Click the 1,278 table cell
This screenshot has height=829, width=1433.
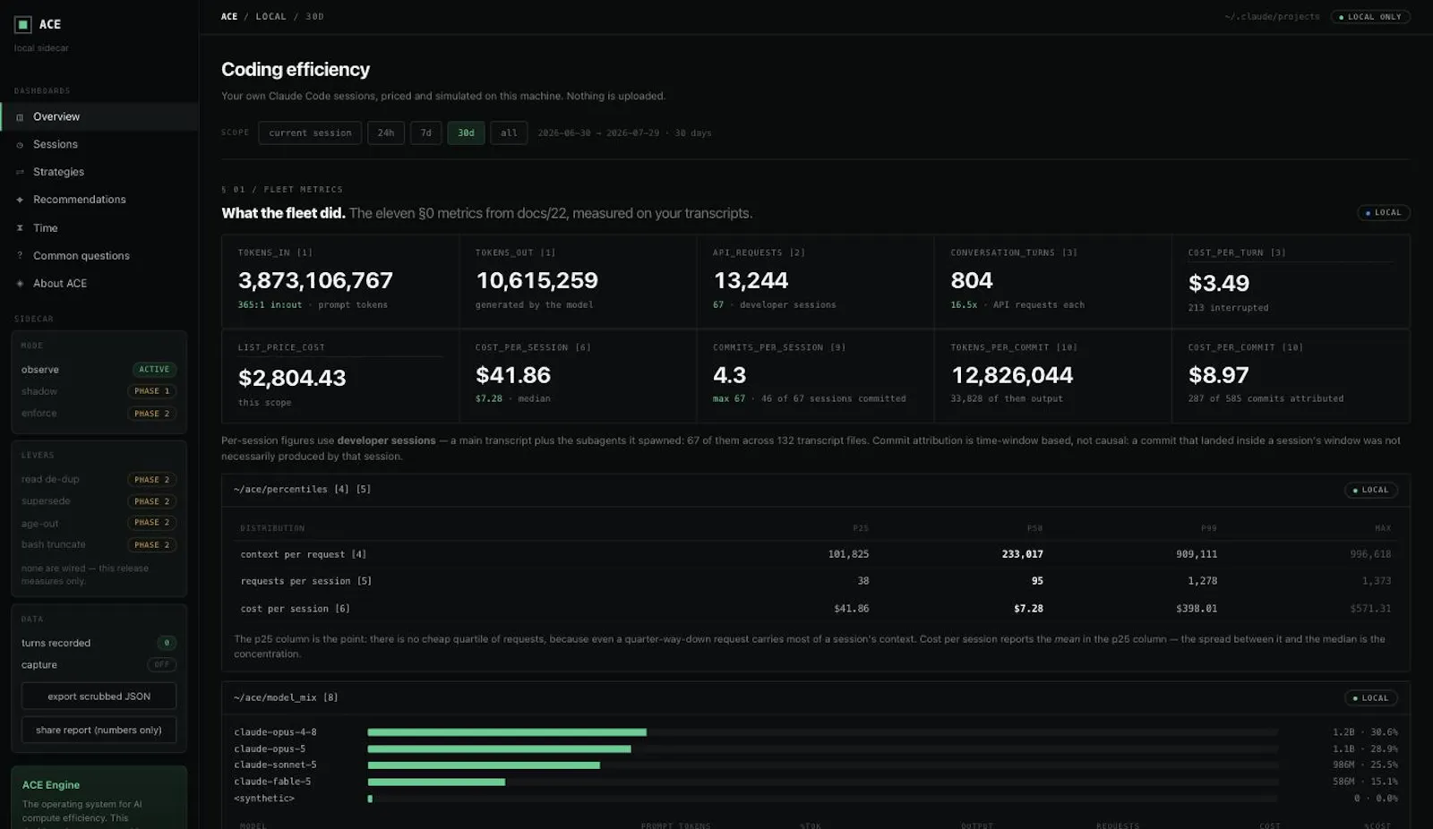tap(1203, 581)
